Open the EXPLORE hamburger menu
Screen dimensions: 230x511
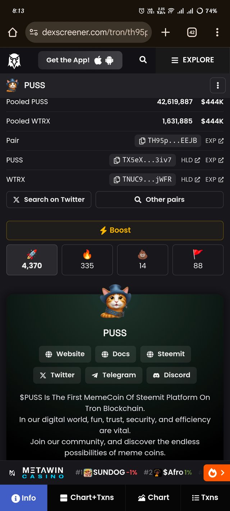click(193, 60)
